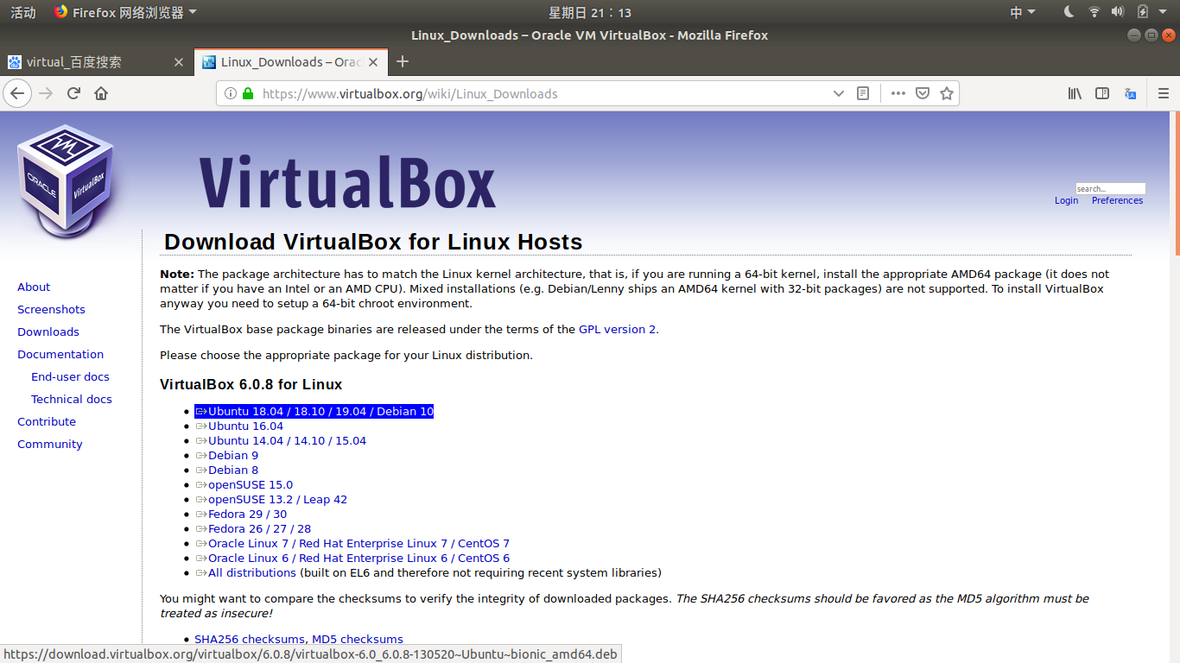
Task: Download the Debian 9 package
Action: 227,456
